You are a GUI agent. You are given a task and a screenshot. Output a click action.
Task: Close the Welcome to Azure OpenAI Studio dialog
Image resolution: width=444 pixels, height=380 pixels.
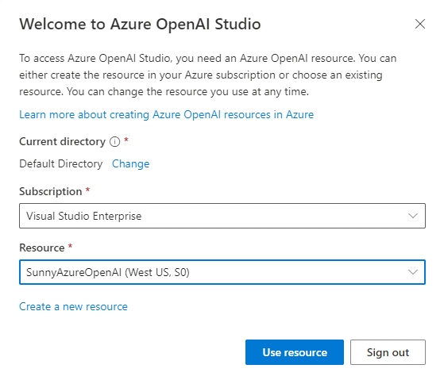tap(420, 24)
